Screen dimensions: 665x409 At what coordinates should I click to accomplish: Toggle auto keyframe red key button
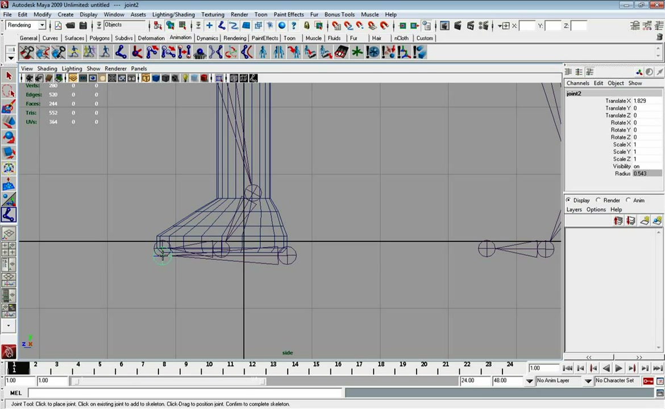pos(648,381)
